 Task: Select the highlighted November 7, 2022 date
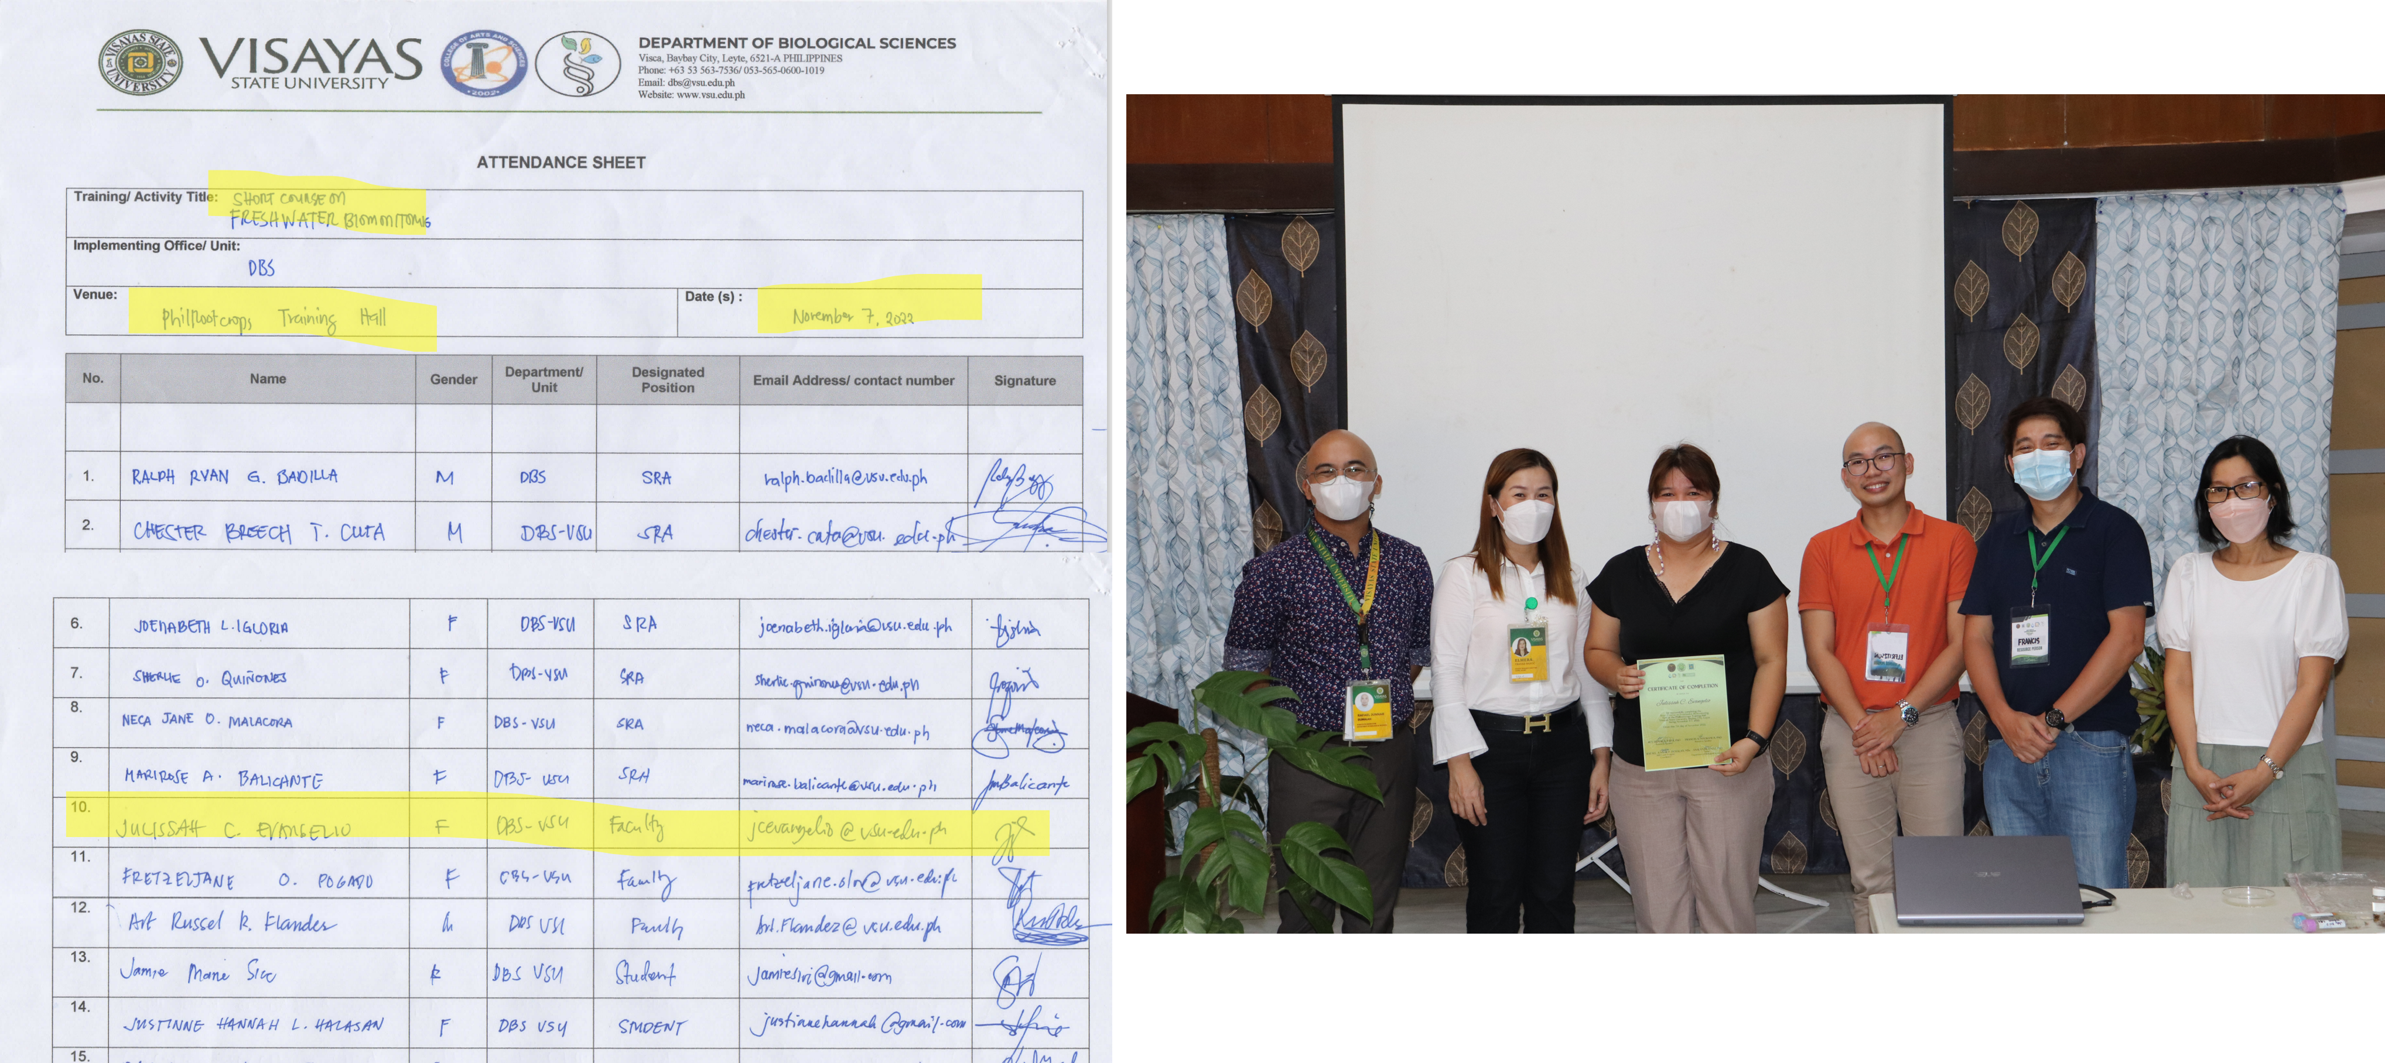(x=853, y=317)
